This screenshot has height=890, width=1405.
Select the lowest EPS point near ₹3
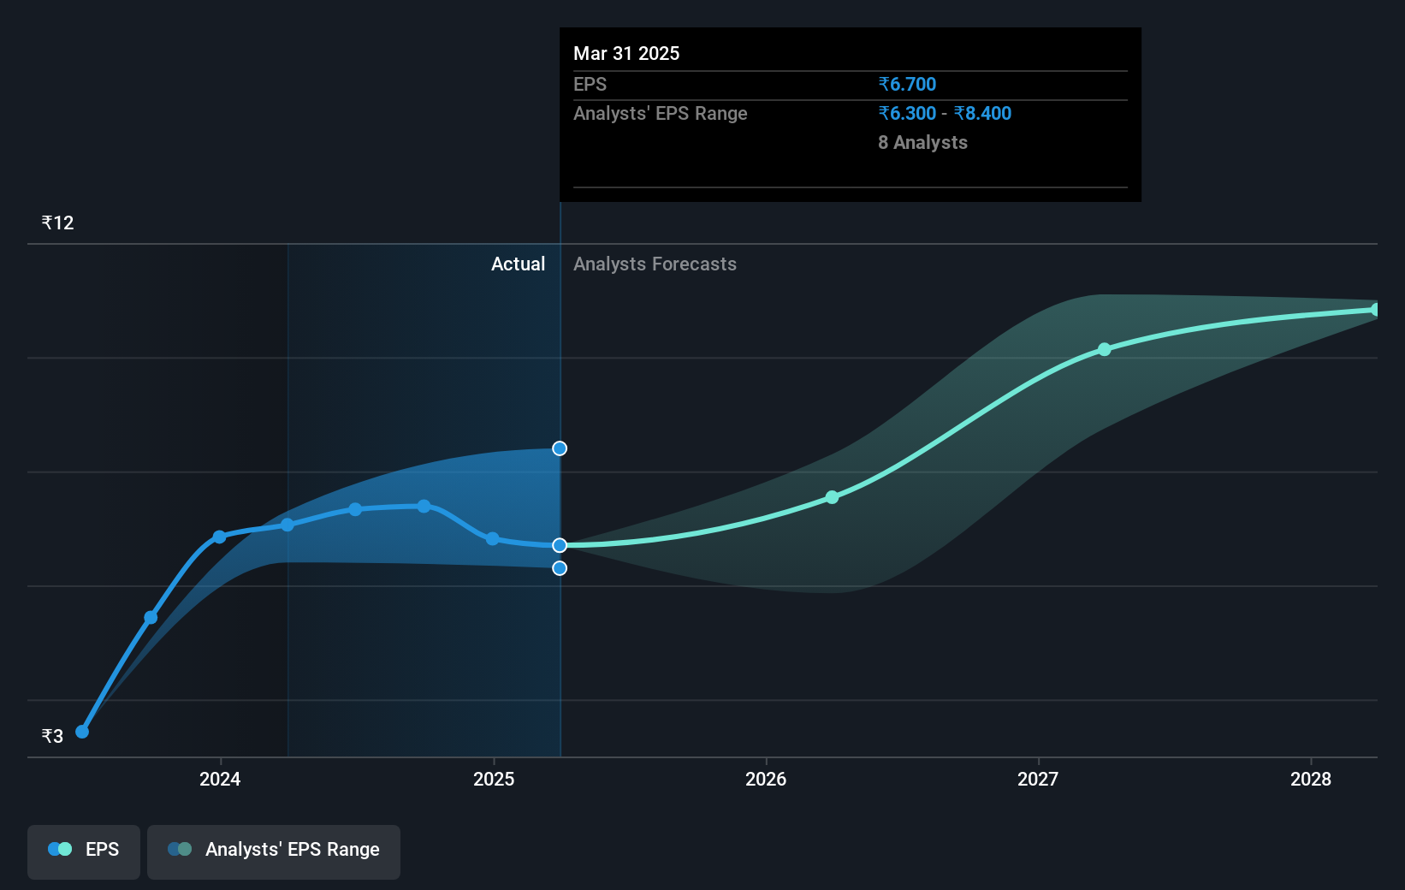(x=82, y=732)
